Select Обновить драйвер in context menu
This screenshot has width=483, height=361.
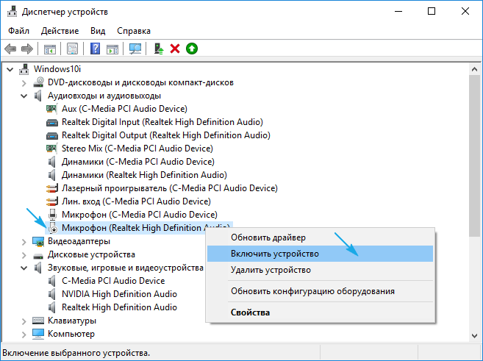[x=268, y=237]
